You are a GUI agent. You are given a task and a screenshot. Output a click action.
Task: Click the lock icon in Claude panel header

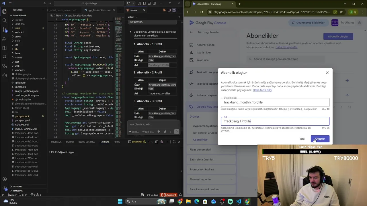tap(174, 10)
